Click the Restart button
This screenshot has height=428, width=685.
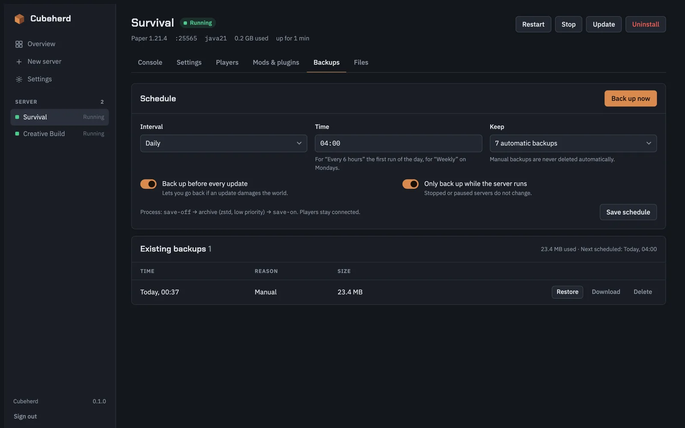pos(533,24)
